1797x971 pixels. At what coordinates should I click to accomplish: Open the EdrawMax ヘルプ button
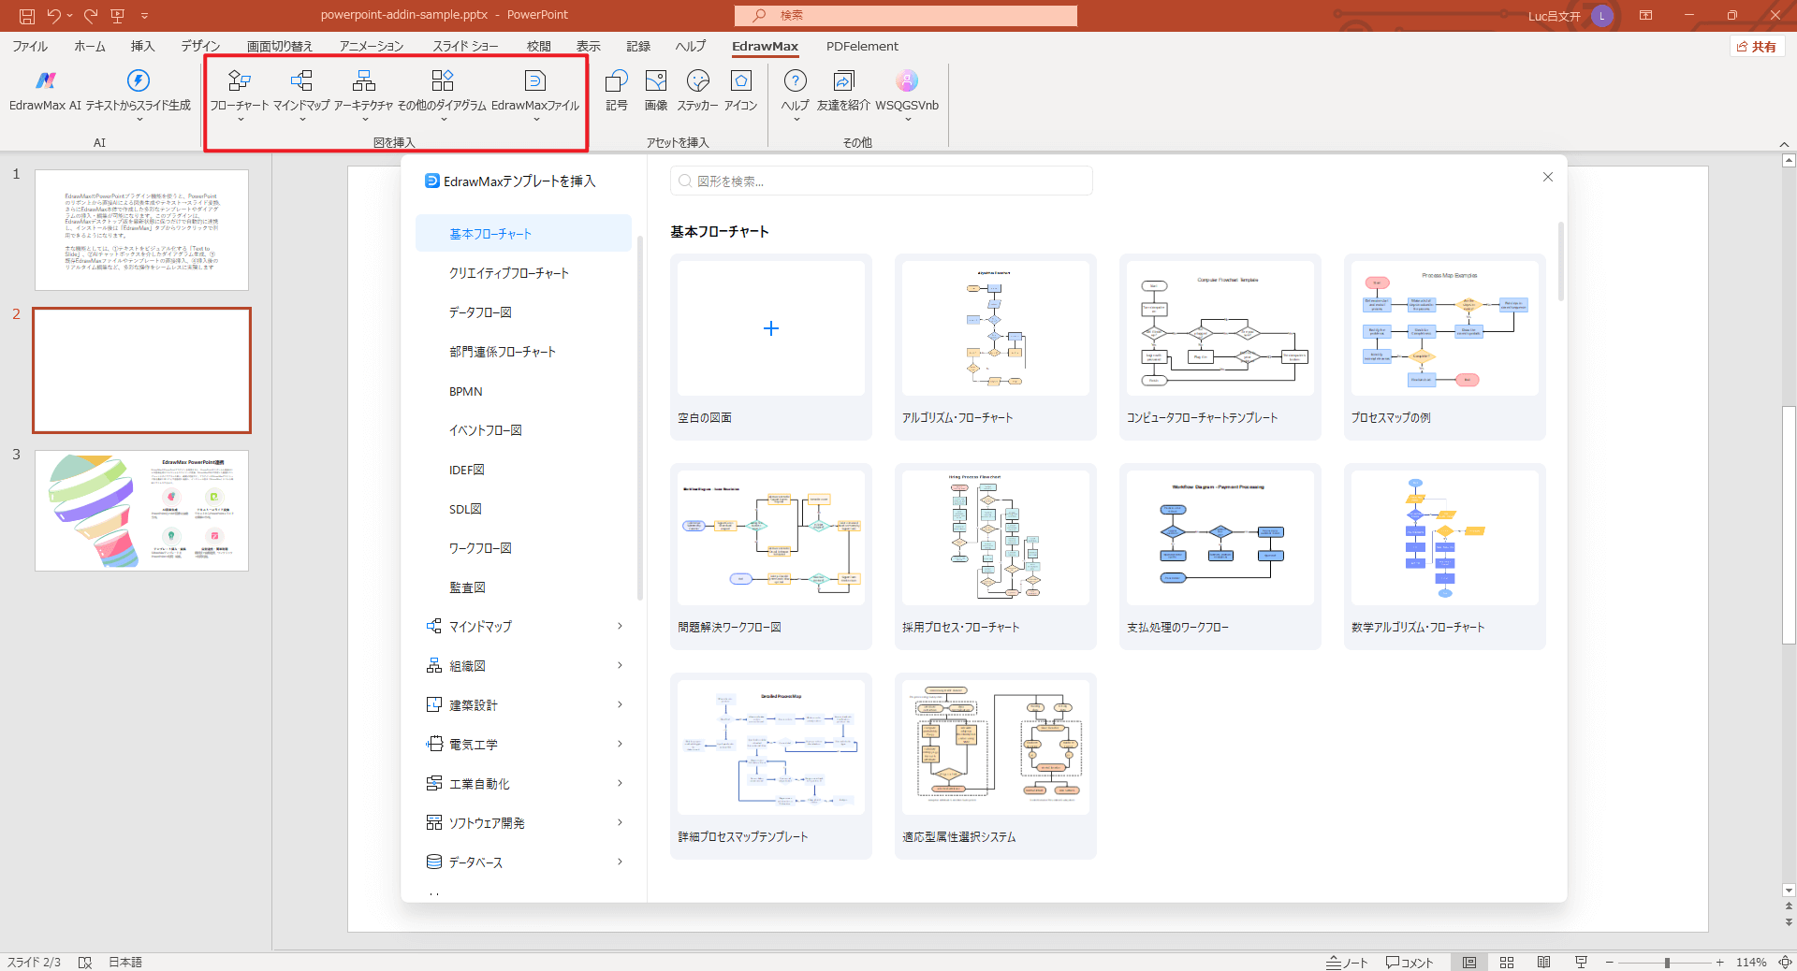796,94
